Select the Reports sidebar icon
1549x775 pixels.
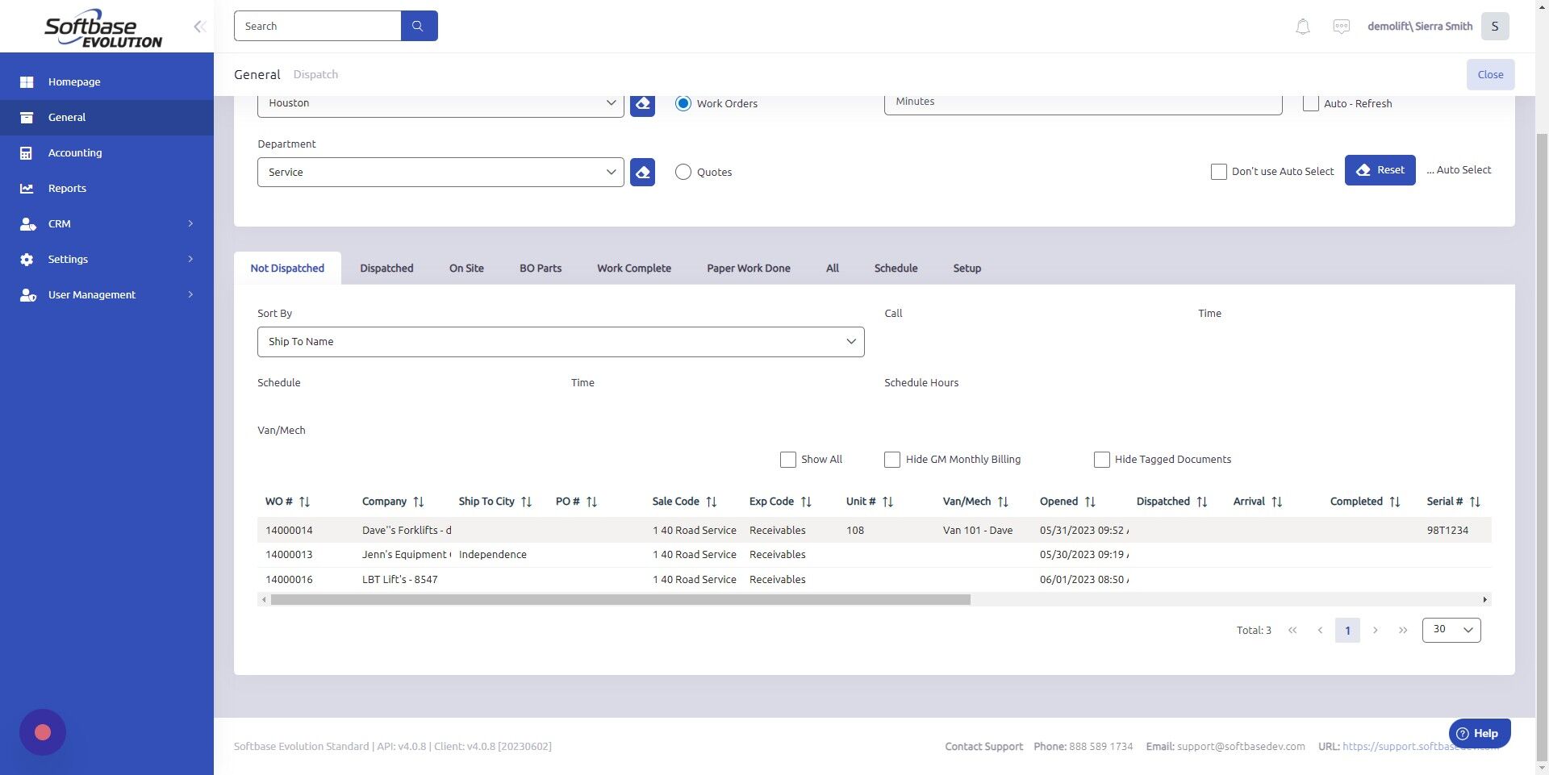(27, 188)
